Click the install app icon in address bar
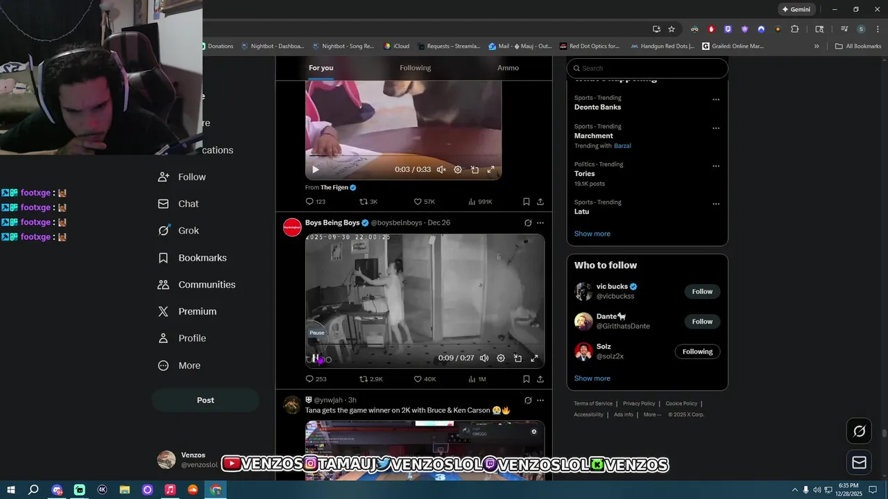888x499 pixels. tap(656, 29)
